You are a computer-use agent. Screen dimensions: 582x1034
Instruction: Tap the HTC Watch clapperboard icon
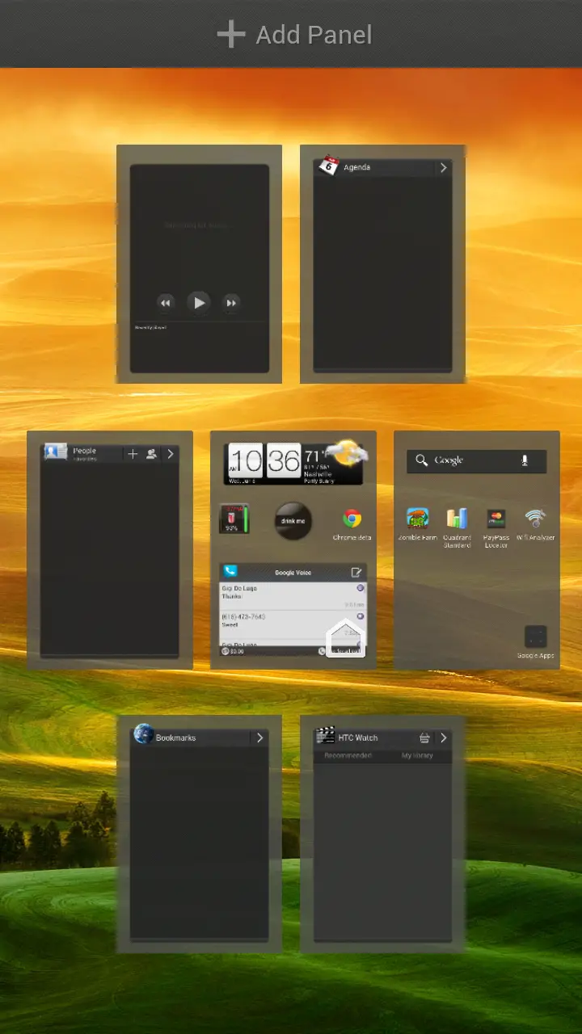coord(326,736)
